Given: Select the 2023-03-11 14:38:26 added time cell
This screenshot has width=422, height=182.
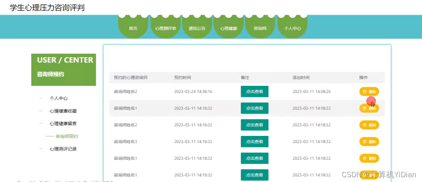Looking at the screenshot, I should pos(311,91).
